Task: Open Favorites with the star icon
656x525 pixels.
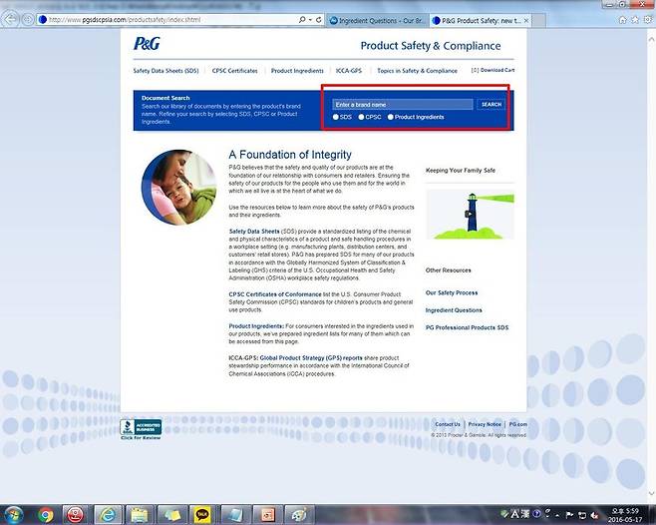Action: click(x=635, y=20)
